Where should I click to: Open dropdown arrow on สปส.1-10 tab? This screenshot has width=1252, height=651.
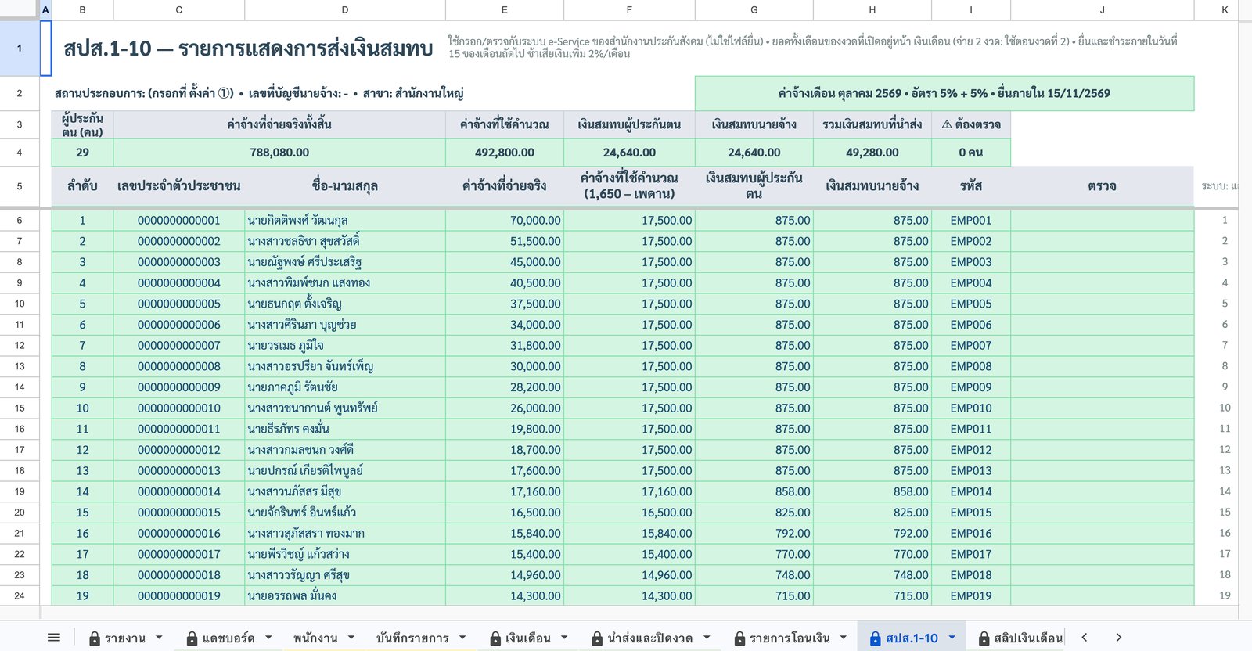(x=952, y=638)
